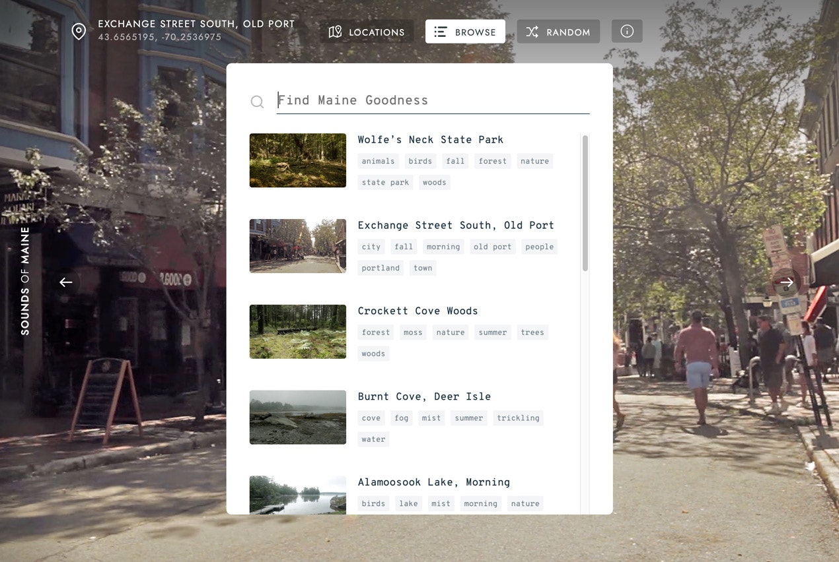Select the Burnt Cove, Deer Isle title
Screen dimensions: 839x562
[424, 397]
